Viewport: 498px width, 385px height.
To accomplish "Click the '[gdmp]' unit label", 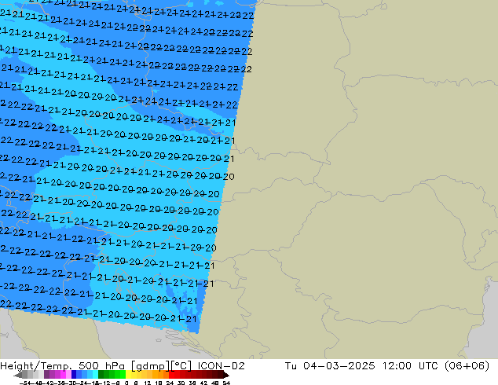I will 151,366.
